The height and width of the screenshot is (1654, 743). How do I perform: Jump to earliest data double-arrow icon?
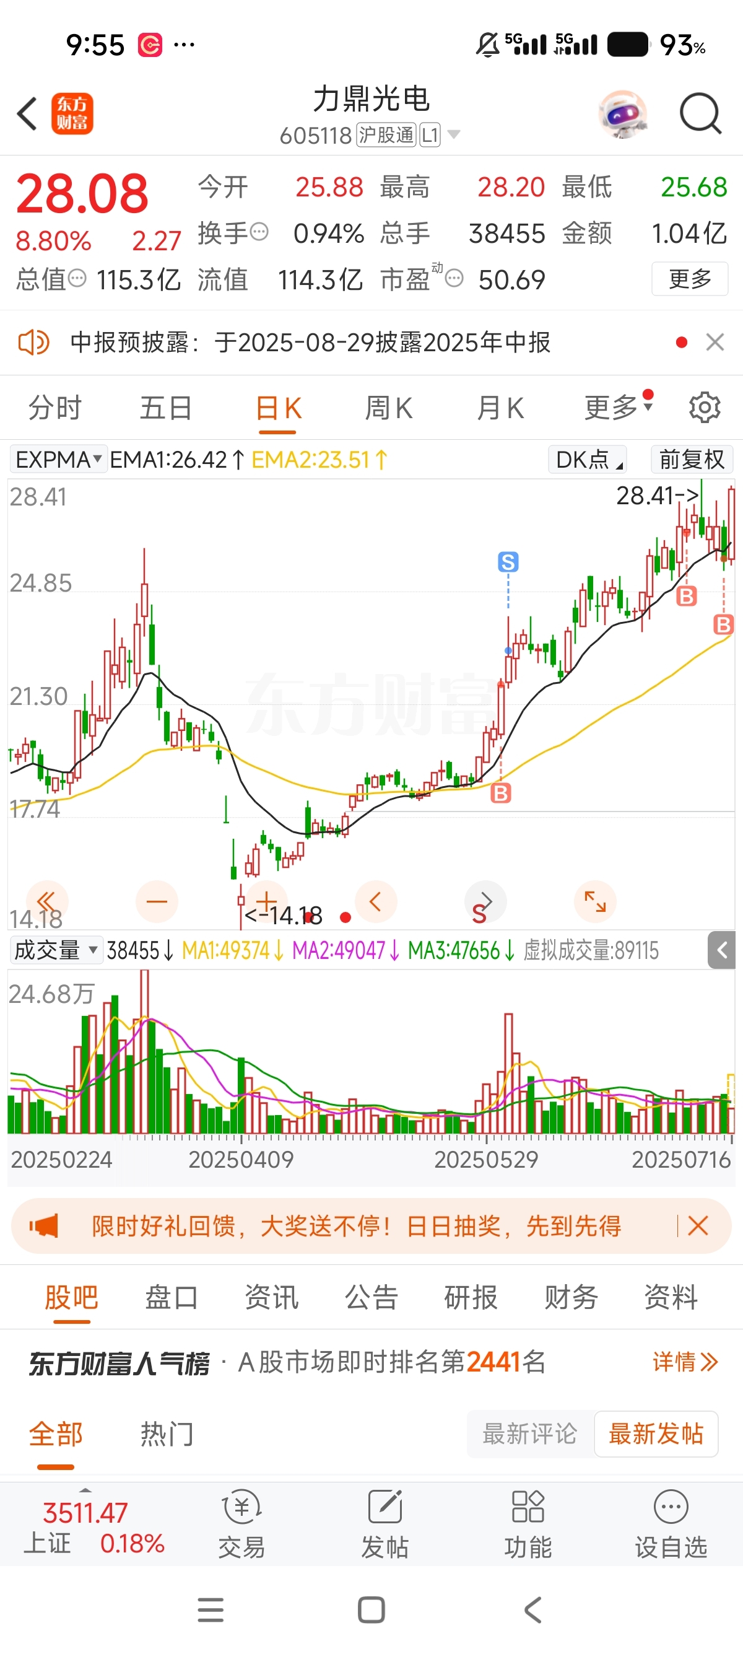click(47, 901)
